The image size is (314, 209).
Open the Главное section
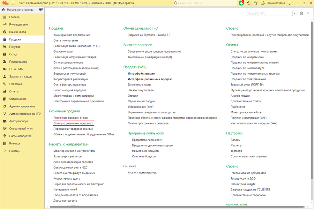click(22, 17)
